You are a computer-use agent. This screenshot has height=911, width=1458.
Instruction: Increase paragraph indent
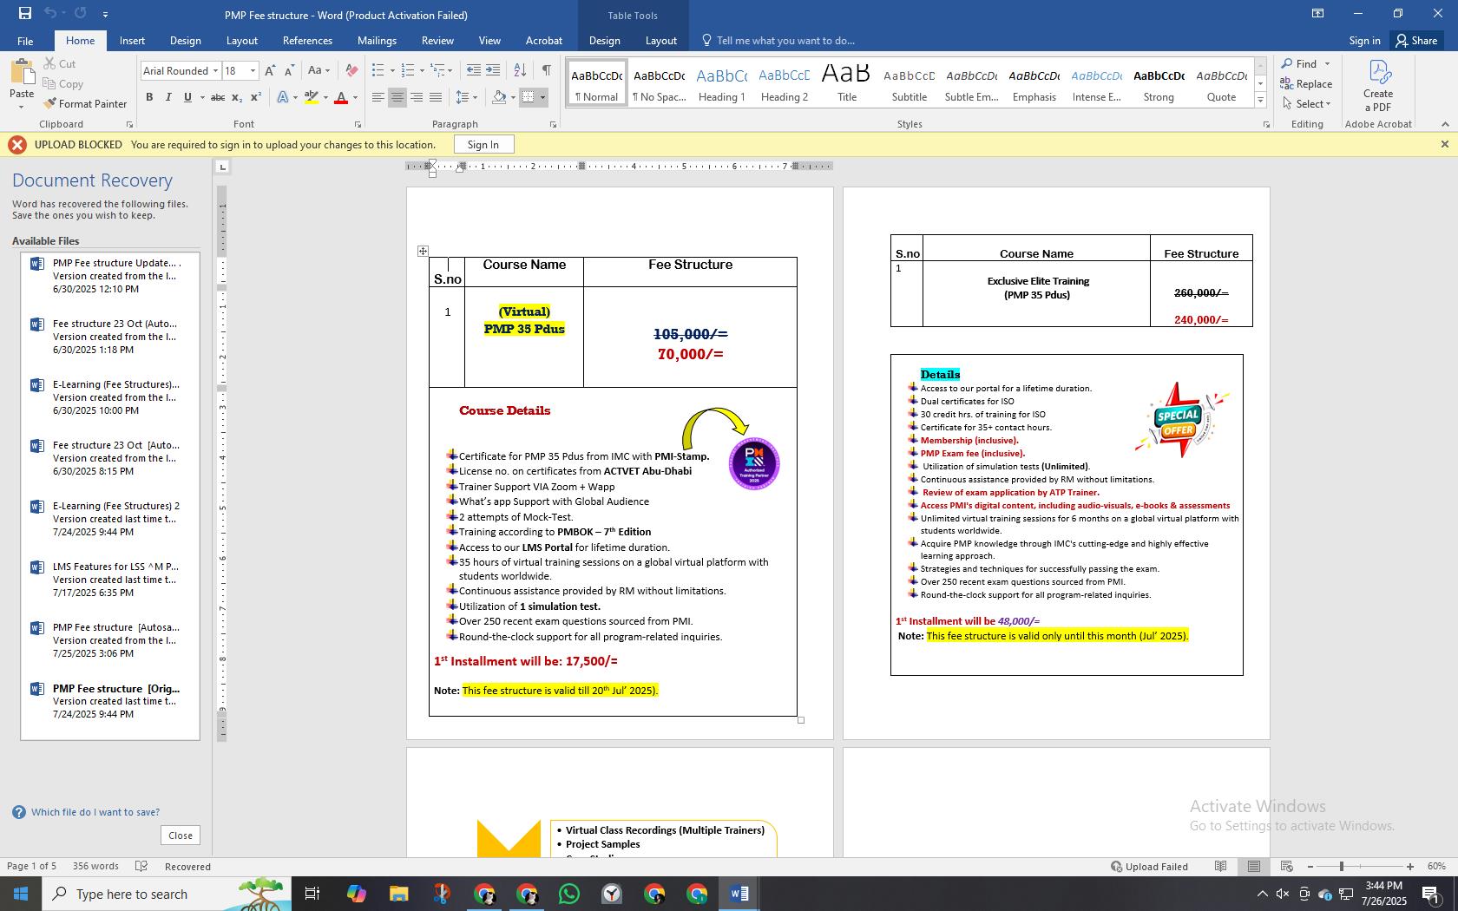492,70
